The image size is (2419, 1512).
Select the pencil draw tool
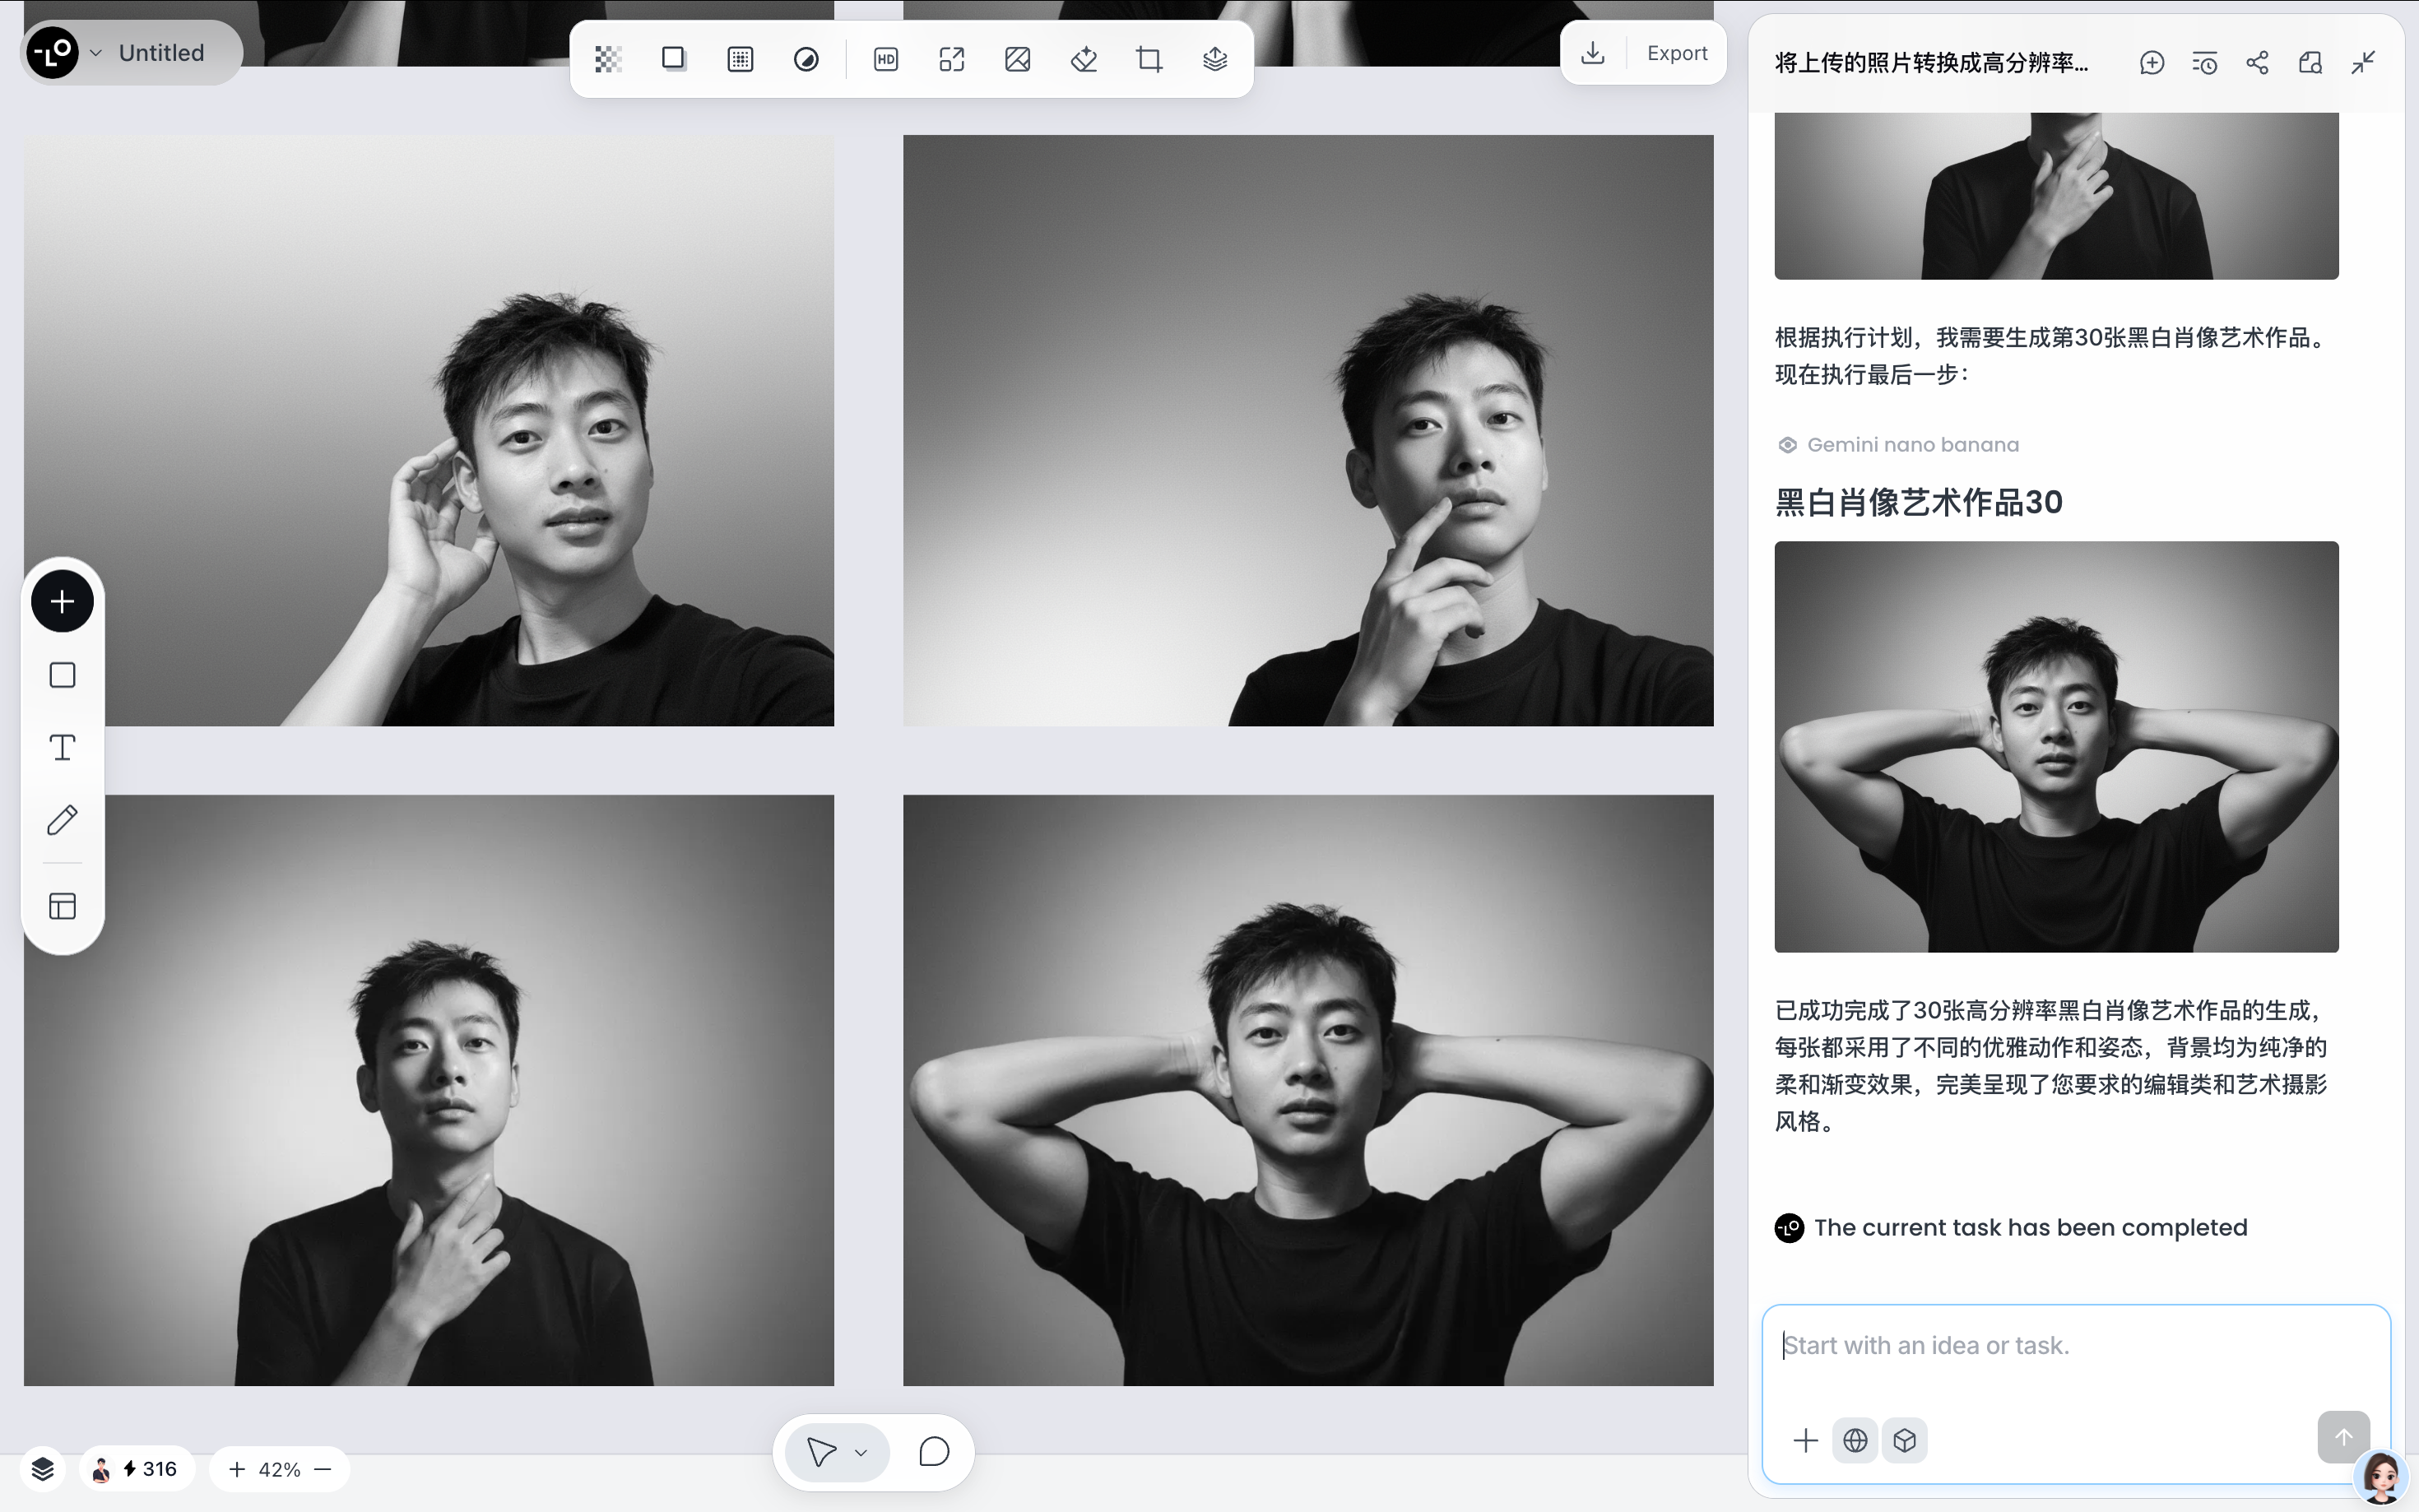62,820
